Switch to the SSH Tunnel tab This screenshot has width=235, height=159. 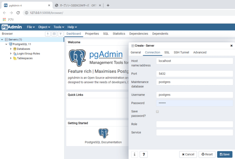pyautogui.click(x=181, y=53)
